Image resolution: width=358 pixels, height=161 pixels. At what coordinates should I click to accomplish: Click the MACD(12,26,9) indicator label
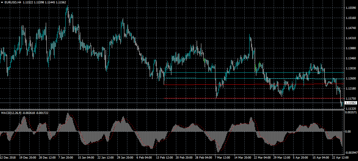(11, 113)
